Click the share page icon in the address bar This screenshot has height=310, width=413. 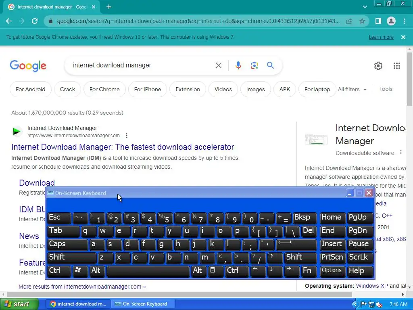(349, 21)
